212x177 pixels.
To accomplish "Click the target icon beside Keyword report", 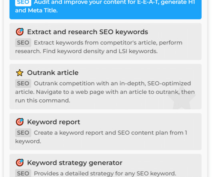I will point(20,122).
